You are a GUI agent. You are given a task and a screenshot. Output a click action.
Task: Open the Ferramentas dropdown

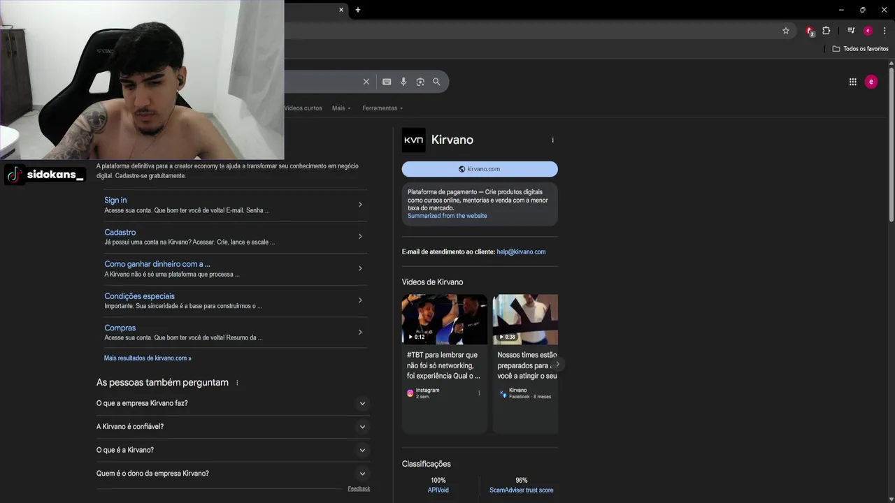382,108
